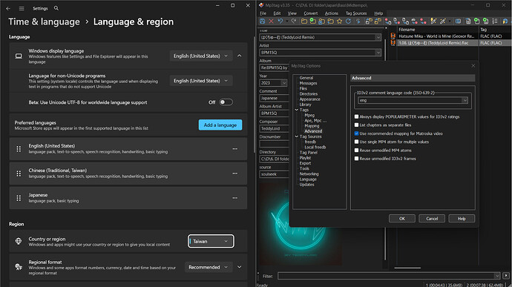Select Mpeg under Tags in Options tree
The width and height of the screenshot is (512, 287).
pyautogui.click(x=309, y=115)
